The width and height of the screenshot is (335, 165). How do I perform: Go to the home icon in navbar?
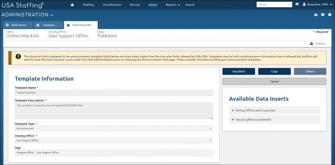click(72, 5)
